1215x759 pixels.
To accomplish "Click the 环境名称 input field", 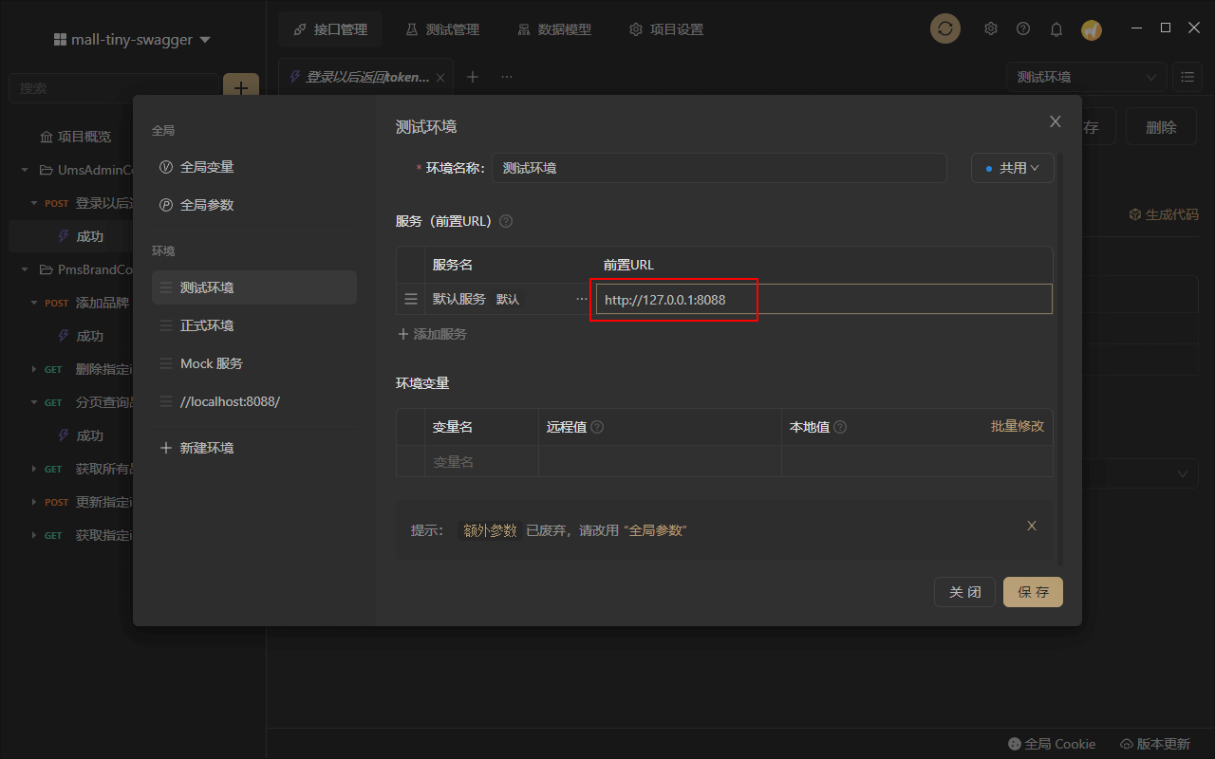I will click(719, 168).
